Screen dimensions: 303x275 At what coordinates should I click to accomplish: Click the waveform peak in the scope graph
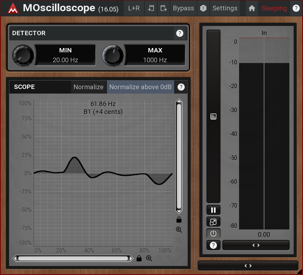click(74, 158)
